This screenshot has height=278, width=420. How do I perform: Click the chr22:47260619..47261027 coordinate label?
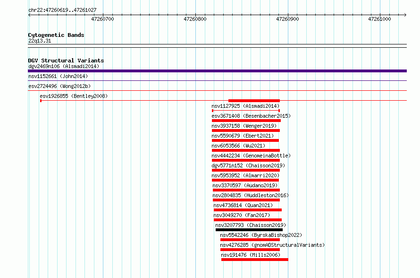click(x=62, y=10)
